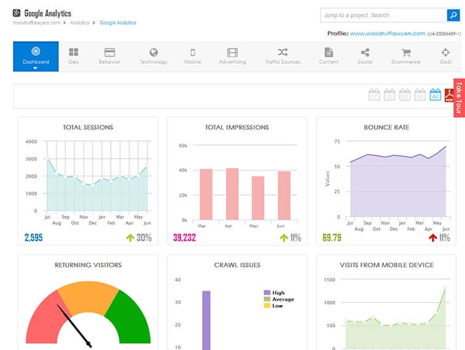Open the Ecommerce cart icon

coord(406,53)
